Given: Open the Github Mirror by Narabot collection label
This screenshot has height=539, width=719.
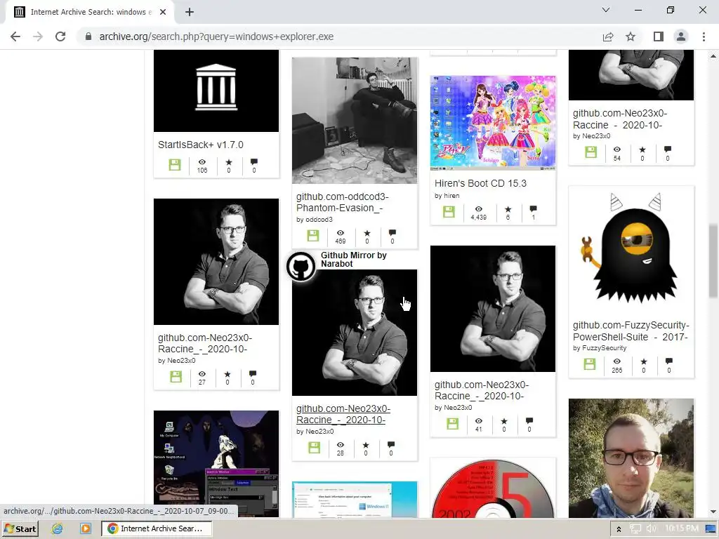Looking at the screenshot, I should [354, 260].
